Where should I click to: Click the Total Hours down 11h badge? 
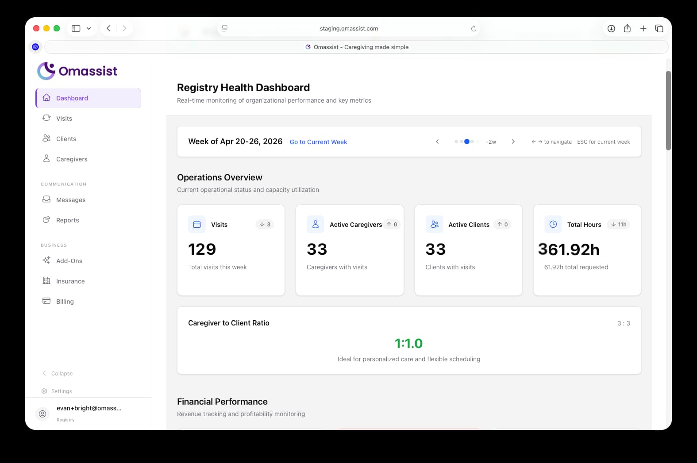point(618,224)
